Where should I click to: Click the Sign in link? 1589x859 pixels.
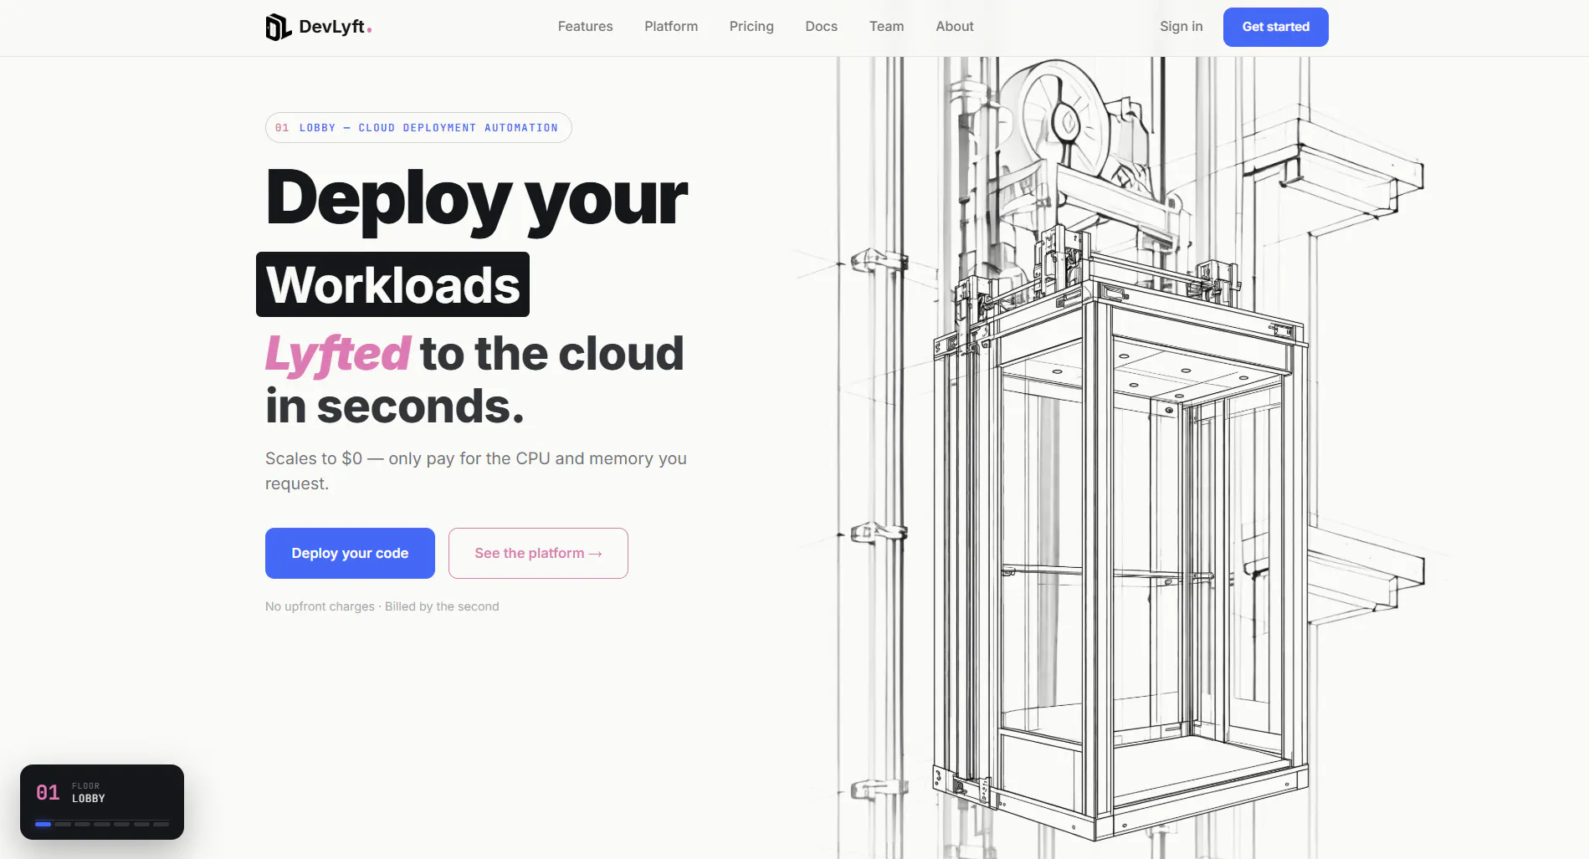click(x=1181, y=27)
